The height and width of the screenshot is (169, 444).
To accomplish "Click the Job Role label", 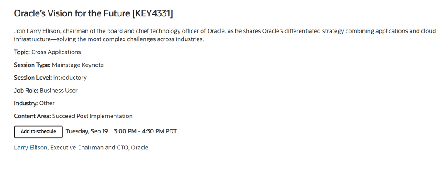I will [26, 90].
